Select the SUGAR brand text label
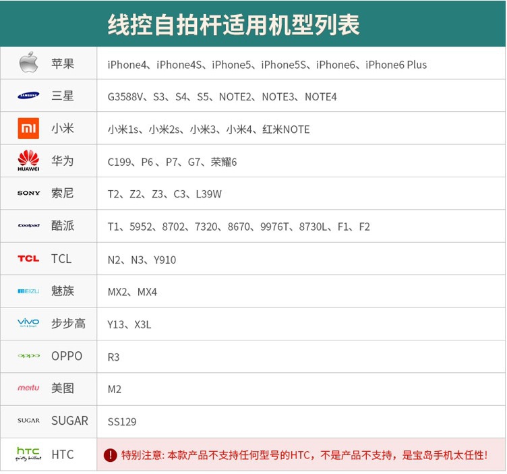The width and height of the screenshot is (507, 474). point(70,421)
